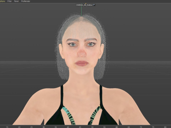Image resolution: width=171 pixels, height=128 pixels.
Task: Jump to frame 20 on timeline ruler
Action: click(x=19, y=127)
